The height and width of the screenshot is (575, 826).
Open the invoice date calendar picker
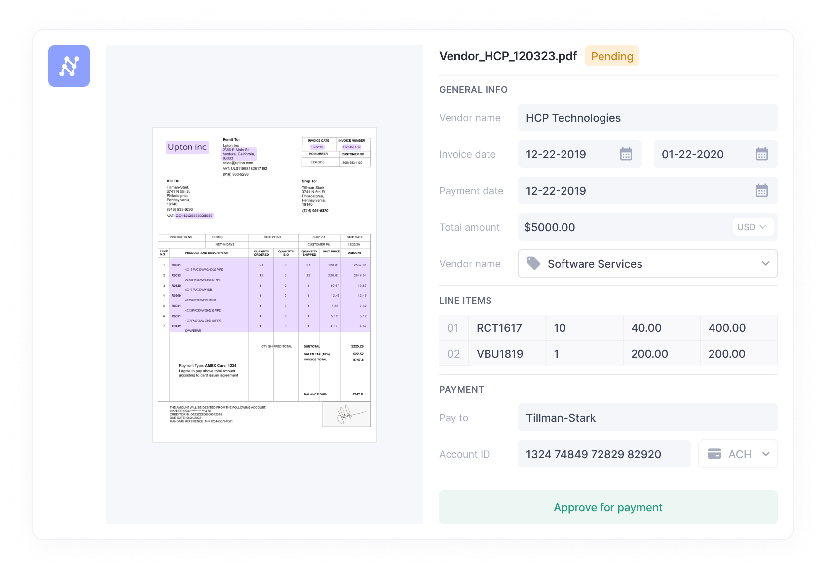[626, 154]
